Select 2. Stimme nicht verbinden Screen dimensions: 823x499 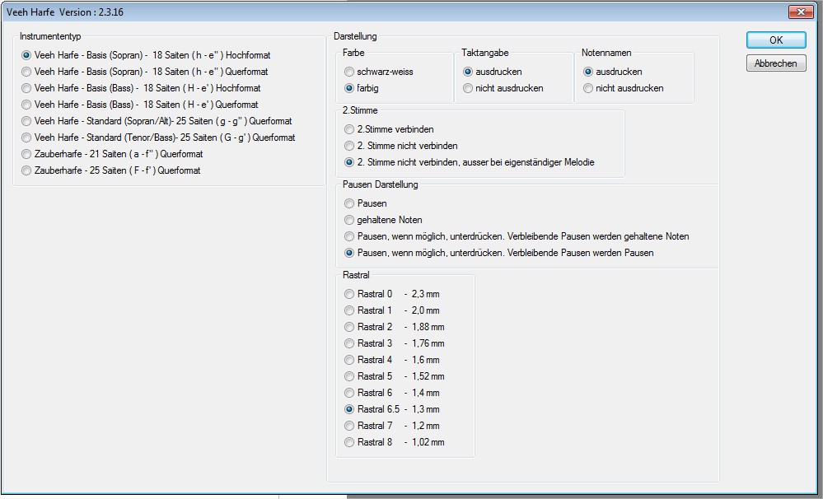(x=350, y=146)
